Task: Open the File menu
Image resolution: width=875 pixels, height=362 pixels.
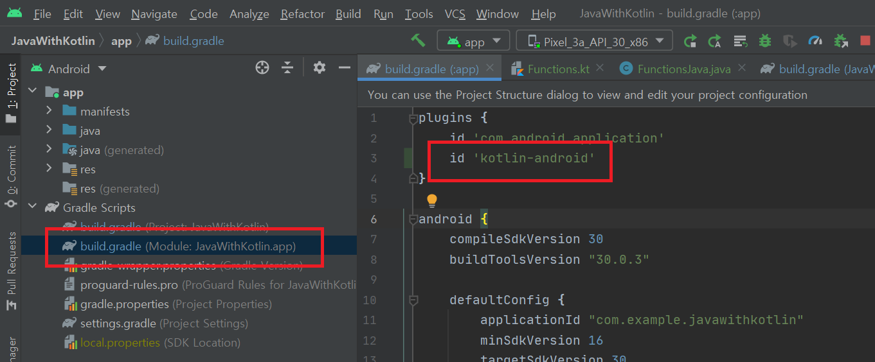Action: click(x=42, y=13)
